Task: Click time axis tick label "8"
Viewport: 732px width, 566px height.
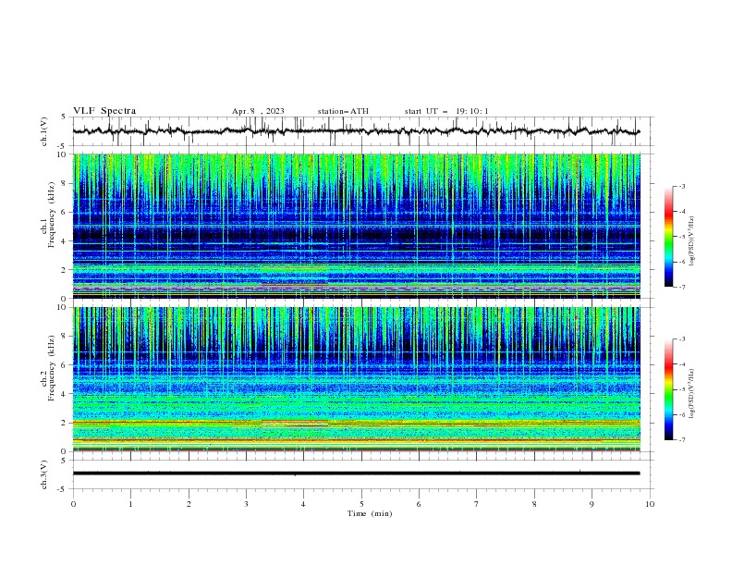Action: (x=534, y=504)
